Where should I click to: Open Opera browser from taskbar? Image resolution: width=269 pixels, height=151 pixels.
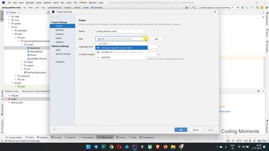click(119, 147)
